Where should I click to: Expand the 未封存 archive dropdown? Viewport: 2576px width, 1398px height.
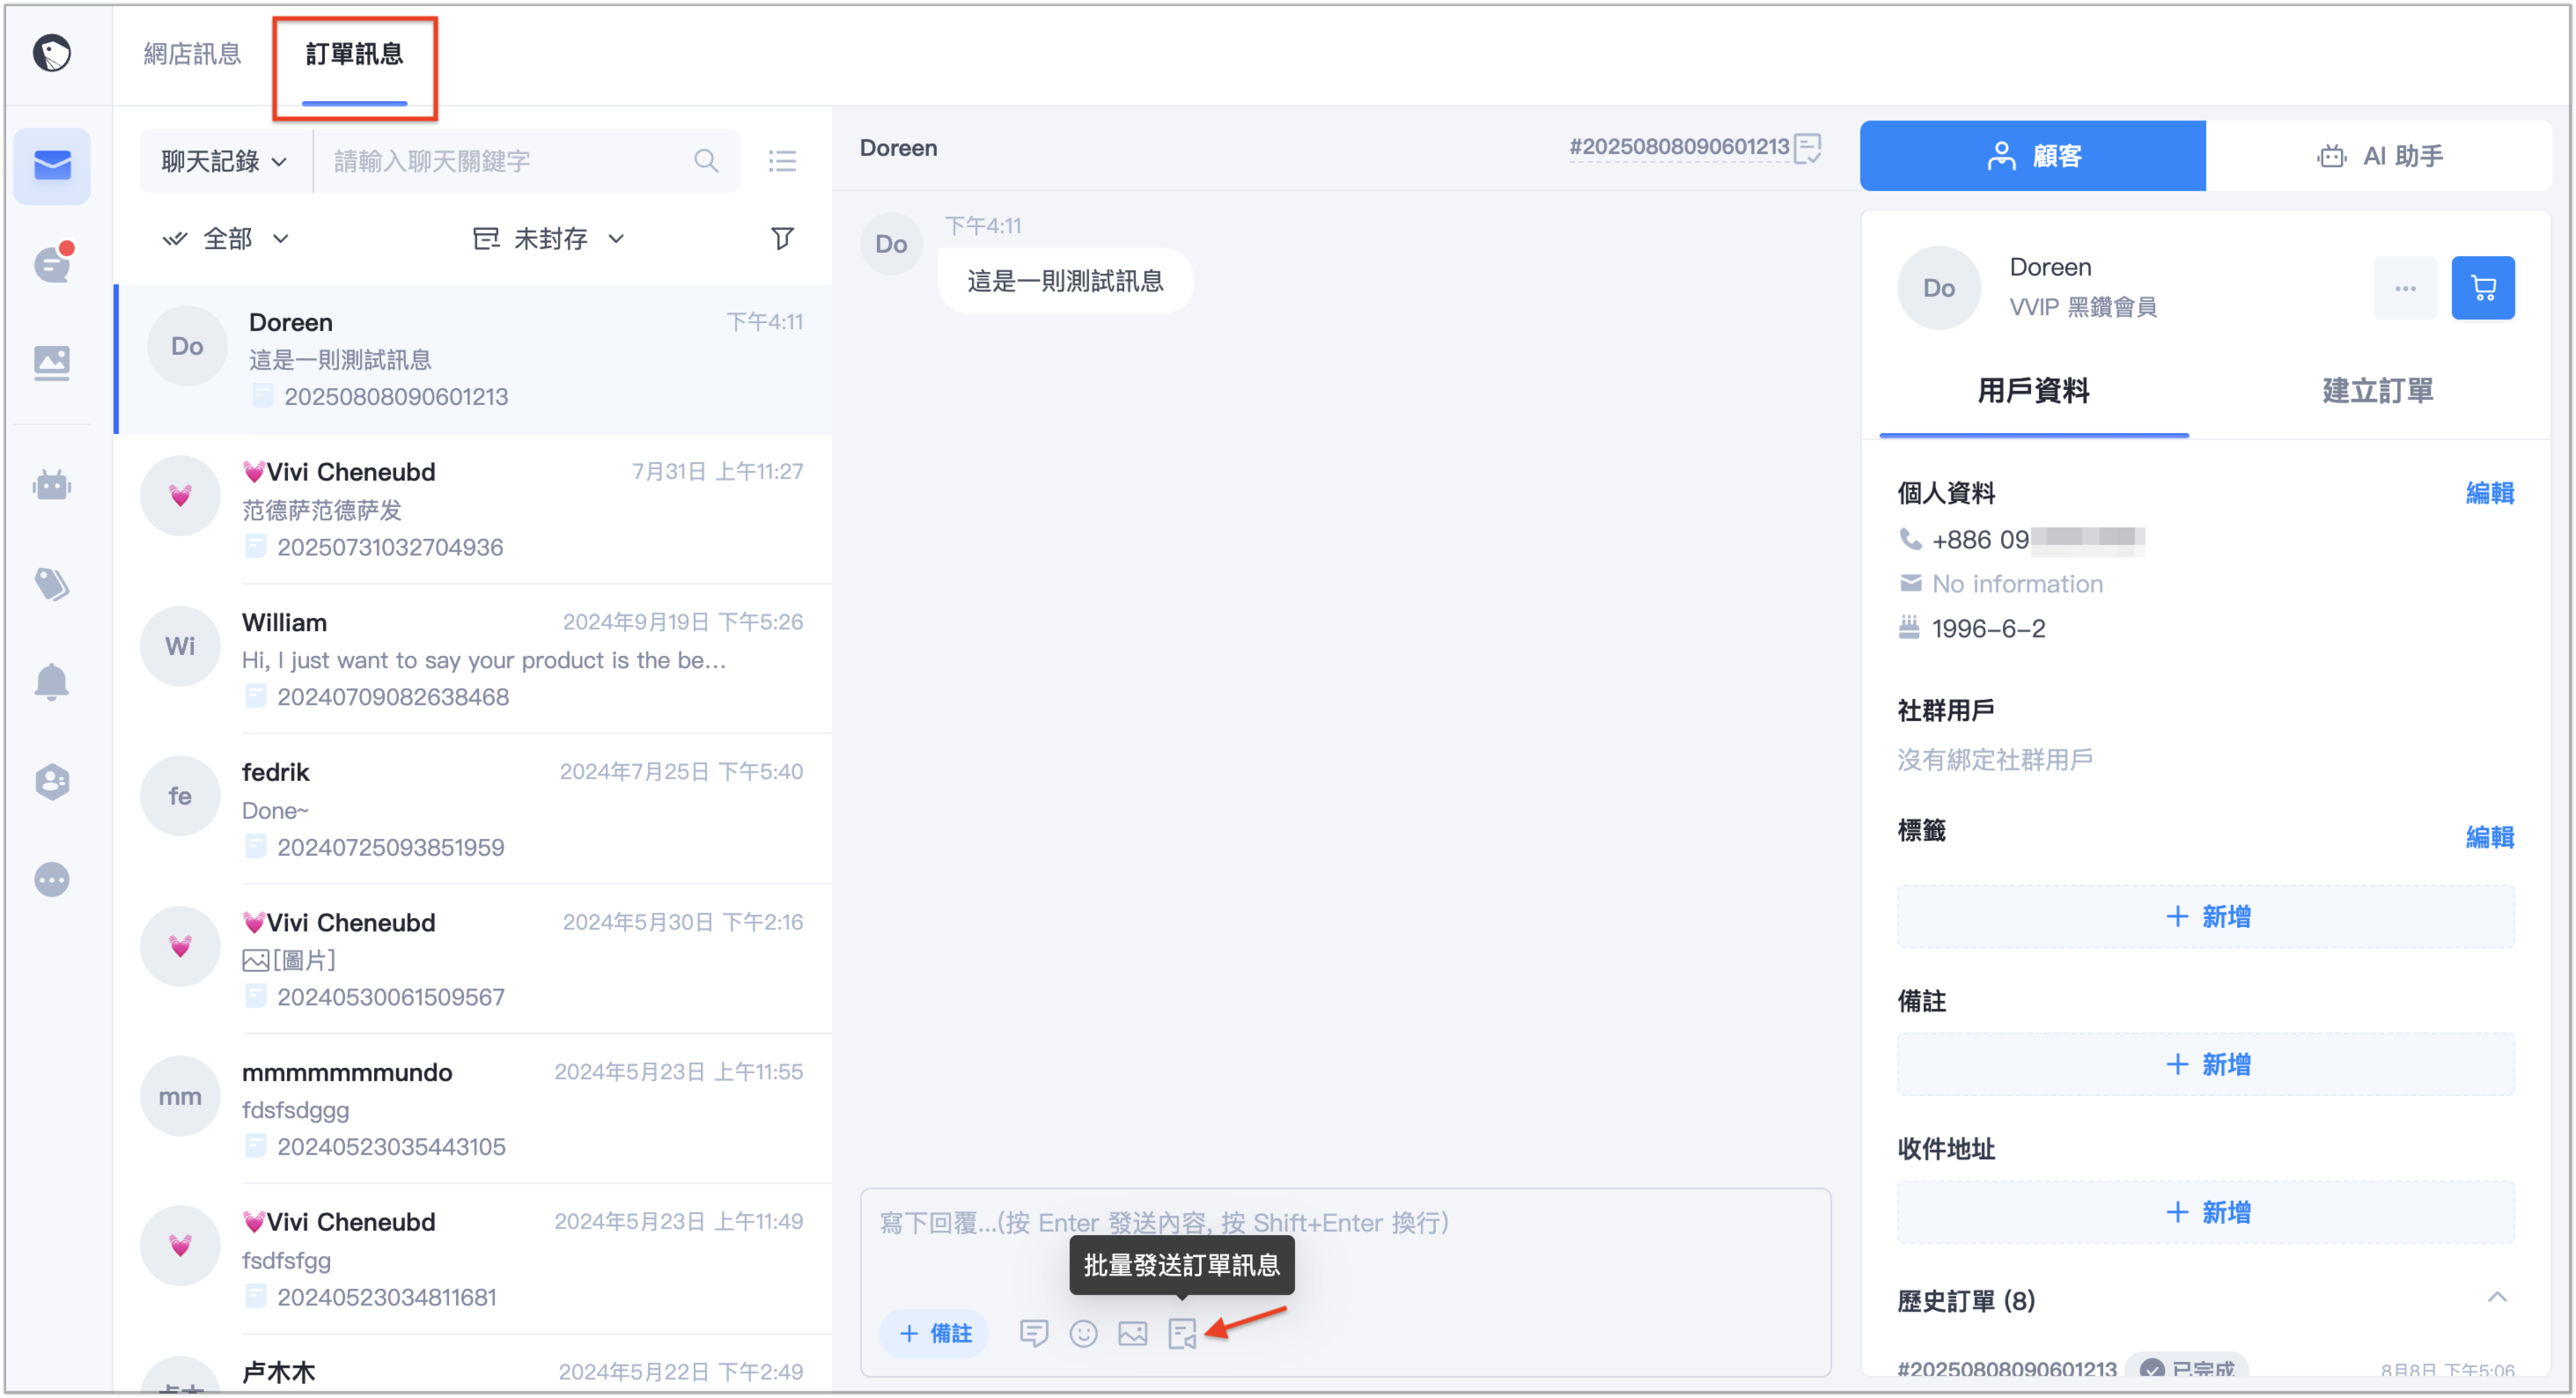pos(549,238)
